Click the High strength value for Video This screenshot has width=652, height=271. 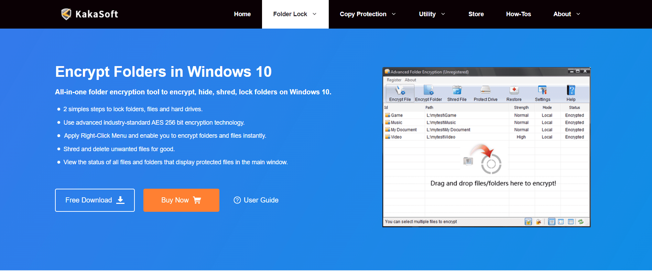(521, 137)
